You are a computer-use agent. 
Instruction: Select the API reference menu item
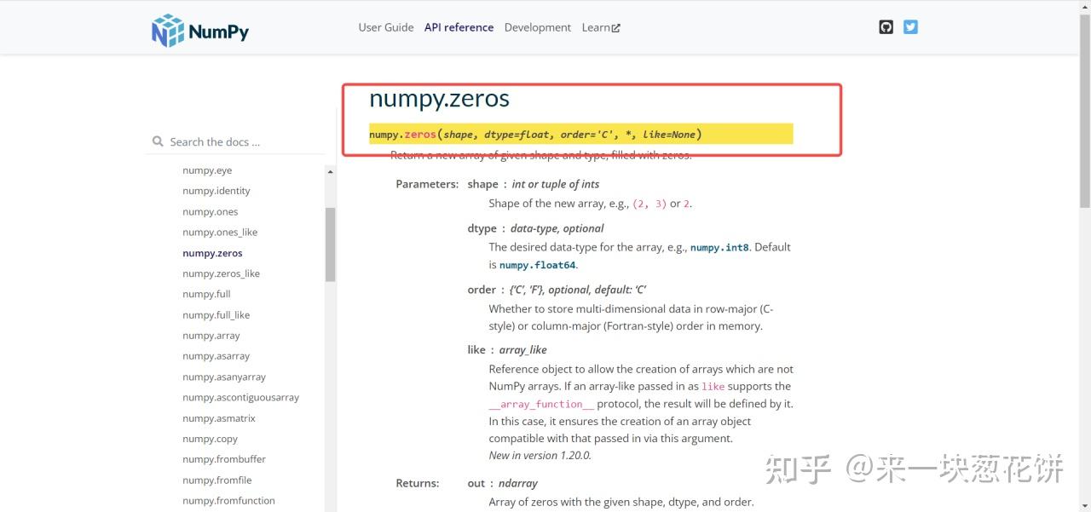pyautogui.click(x=459, y=26)
